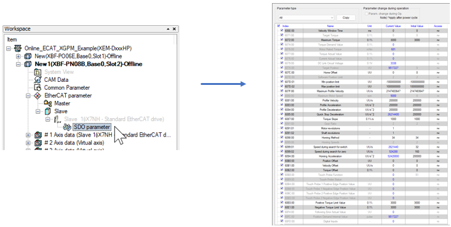
Task: Expand the New(XBF-PO06E,Base0,Slot1)-Offline node
Action: coord(18,56)
